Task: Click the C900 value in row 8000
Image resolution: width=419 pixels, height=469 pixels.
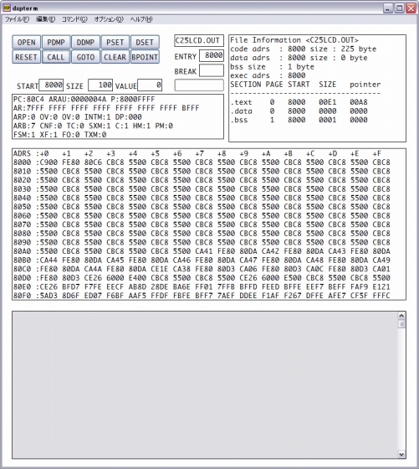Action: (49, 162)
